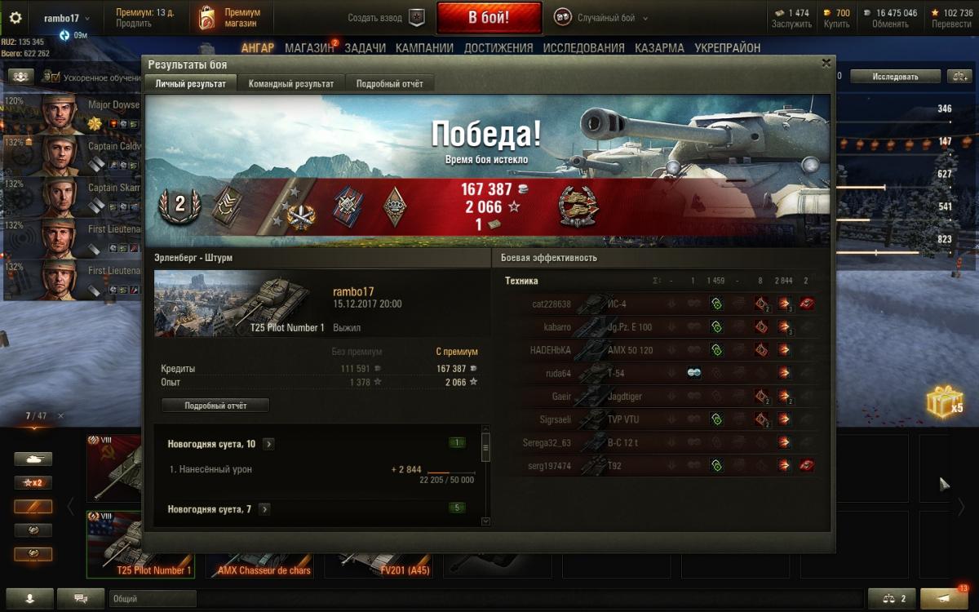Open the settings gear menu

(16, 17)
